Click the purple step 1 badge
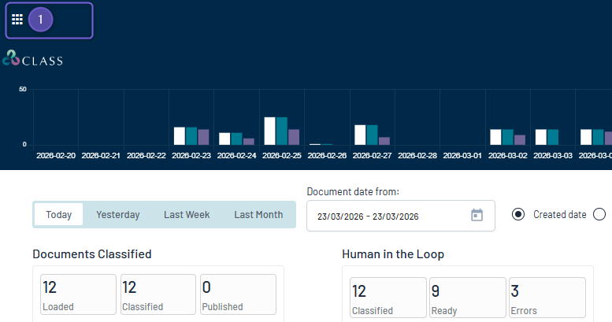 coord(41,20)
